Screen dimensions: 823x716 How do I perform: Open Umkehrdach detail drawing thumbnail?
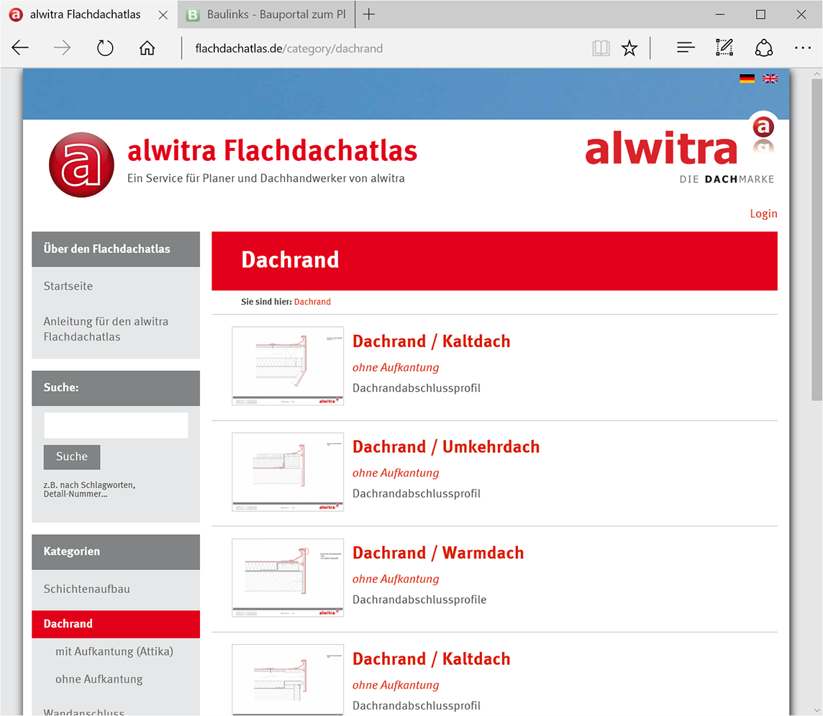click(x=288, y=472)
